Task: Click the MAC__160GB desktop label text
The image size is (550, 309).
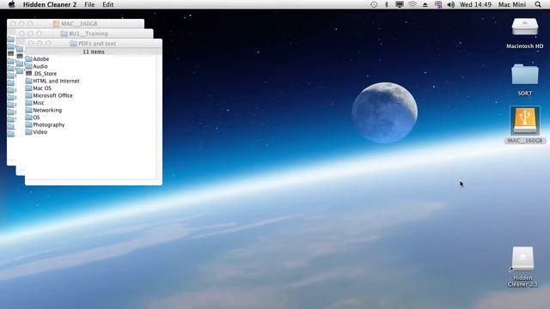Action: tap(525, 141)
